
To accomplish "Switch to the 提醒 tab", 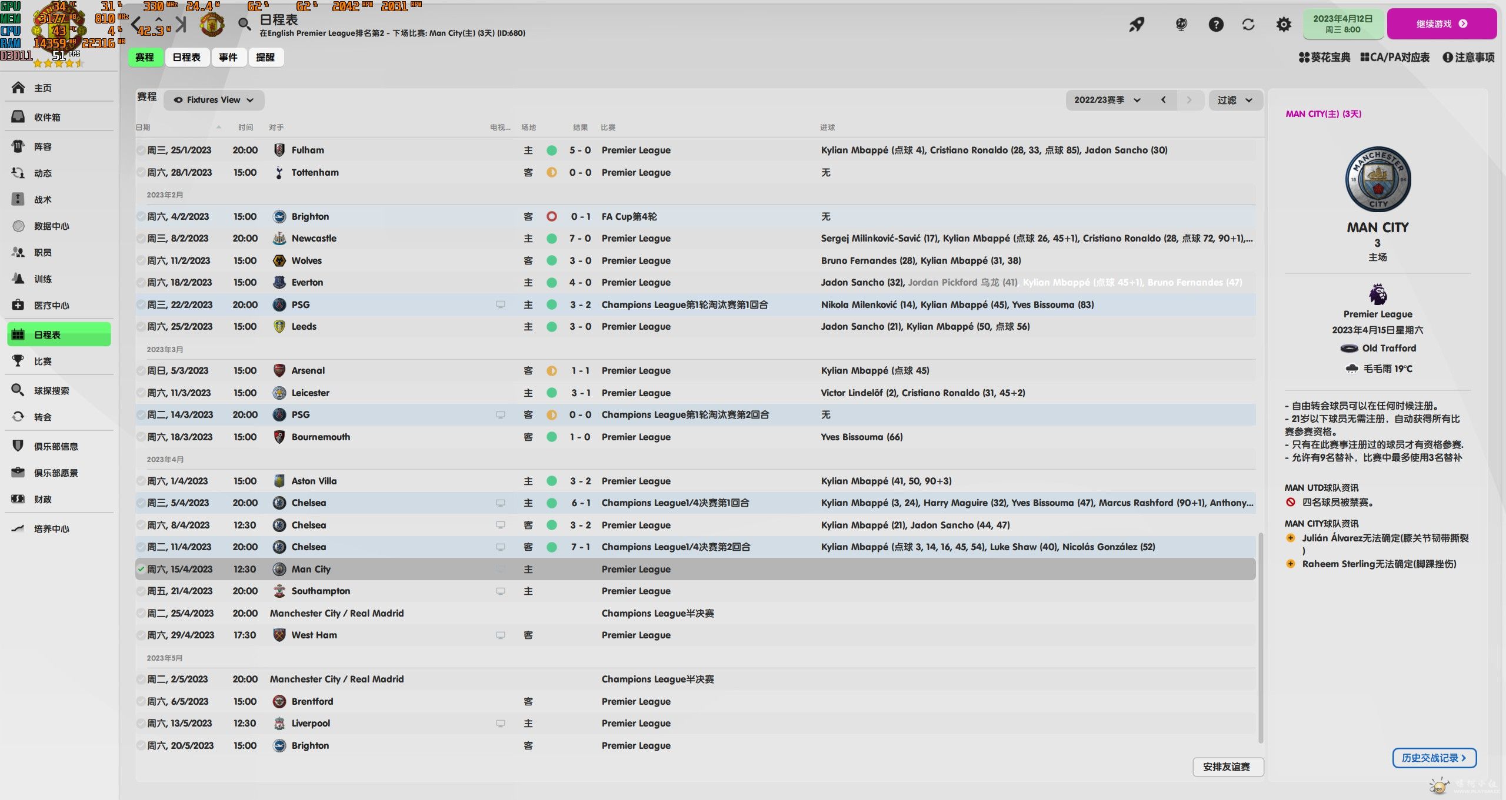I will point(265,57).
